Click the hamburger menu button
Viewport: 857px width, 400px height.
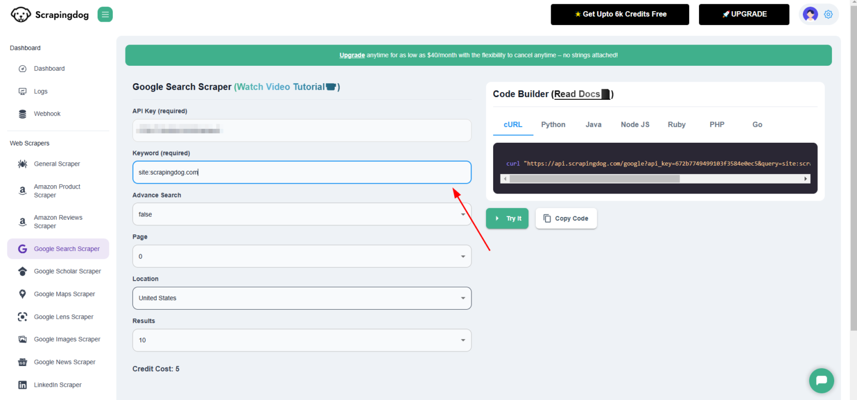tap(105, 14)
